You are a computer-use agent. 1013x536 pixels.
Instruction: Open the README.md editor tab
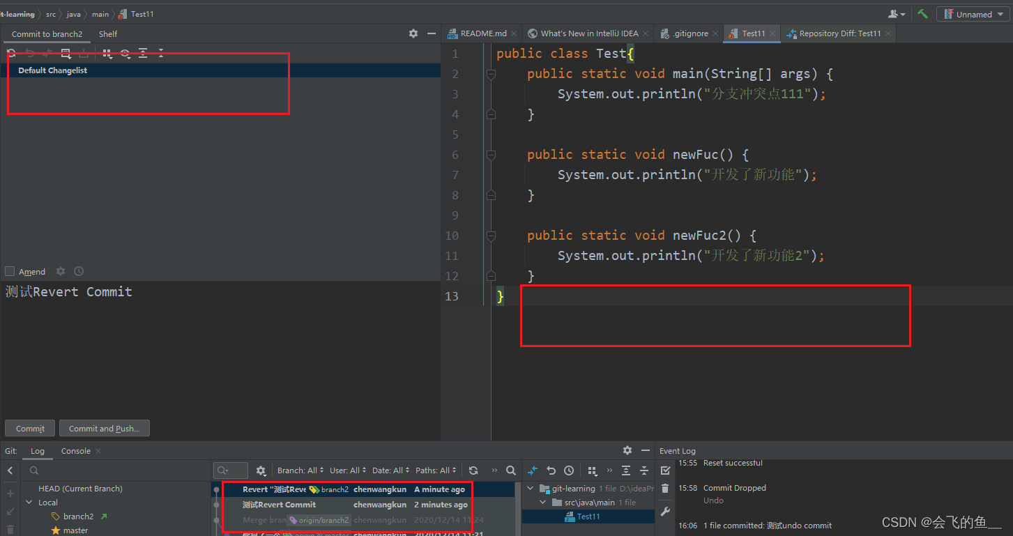coord(482,33)
